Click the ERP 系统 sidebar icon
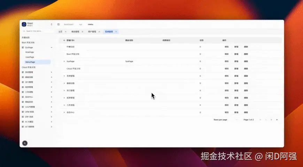303x167 pixels. [x=23, y=117]
